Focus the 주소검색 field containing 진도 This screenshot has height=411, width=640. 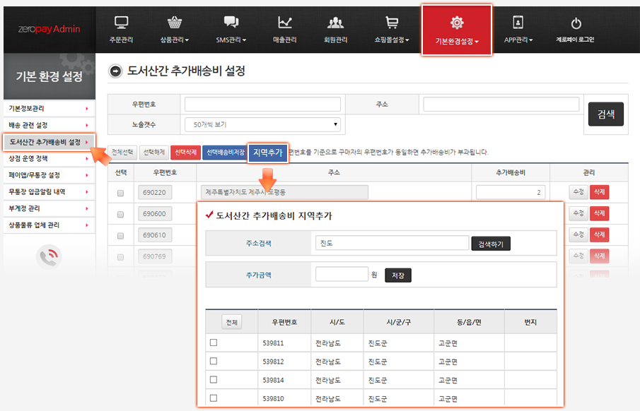coord(392,243)
